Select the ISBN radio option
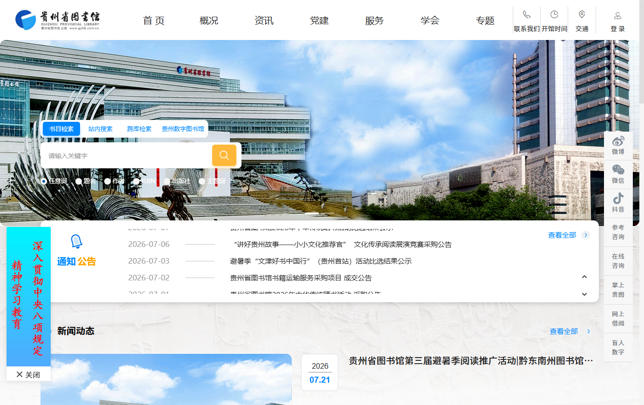The height and width of the screenshot is (405, 644). point(136,181)
